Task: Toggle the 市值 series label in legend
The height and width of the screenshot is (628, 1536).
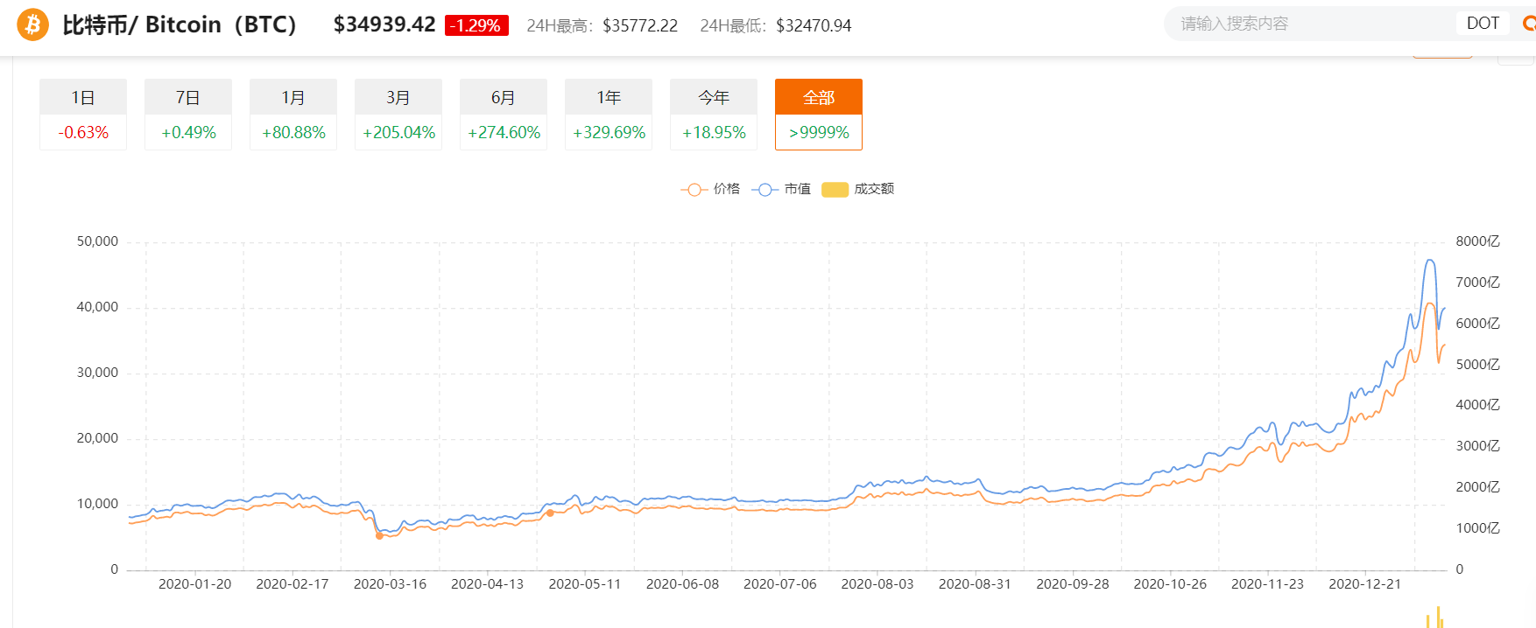Action: pos(797,189)
